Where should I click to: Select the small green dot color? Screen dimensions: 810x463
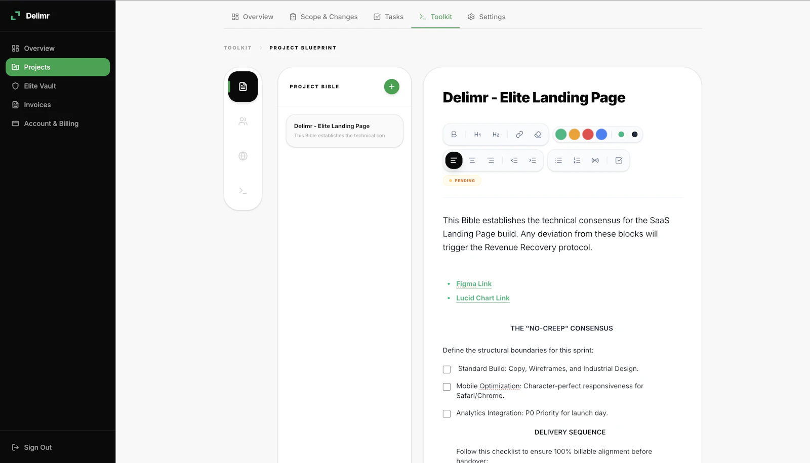pos(621,135)
